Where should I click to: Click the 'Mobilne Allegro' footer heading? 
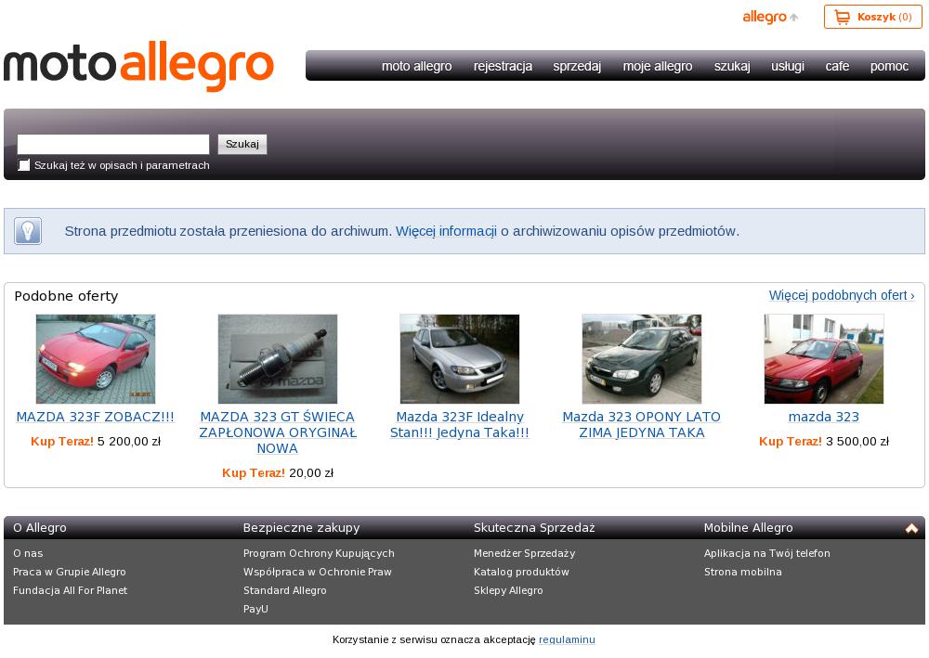[x=748, y=528]
